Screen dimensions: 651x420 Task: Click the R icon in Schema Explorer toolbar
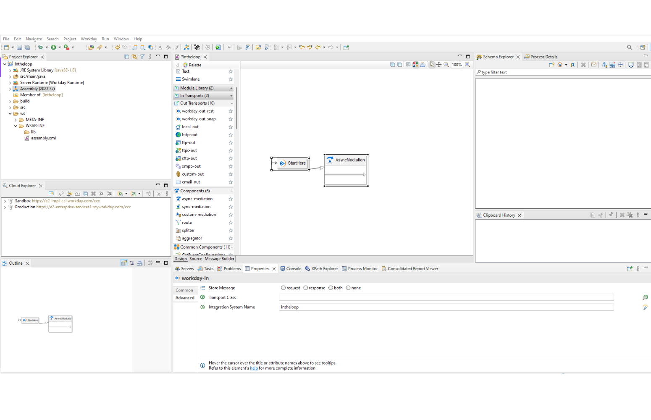click(x=572, y=65)
